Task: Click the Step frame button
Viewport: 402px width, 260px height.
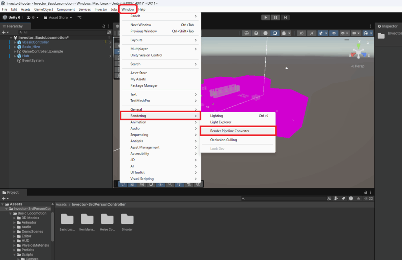Action: [285, 17]
